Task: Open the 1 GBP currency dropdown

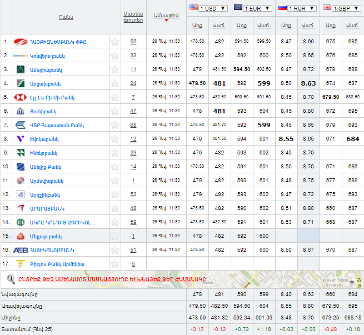Action: (x=346, y=8)
